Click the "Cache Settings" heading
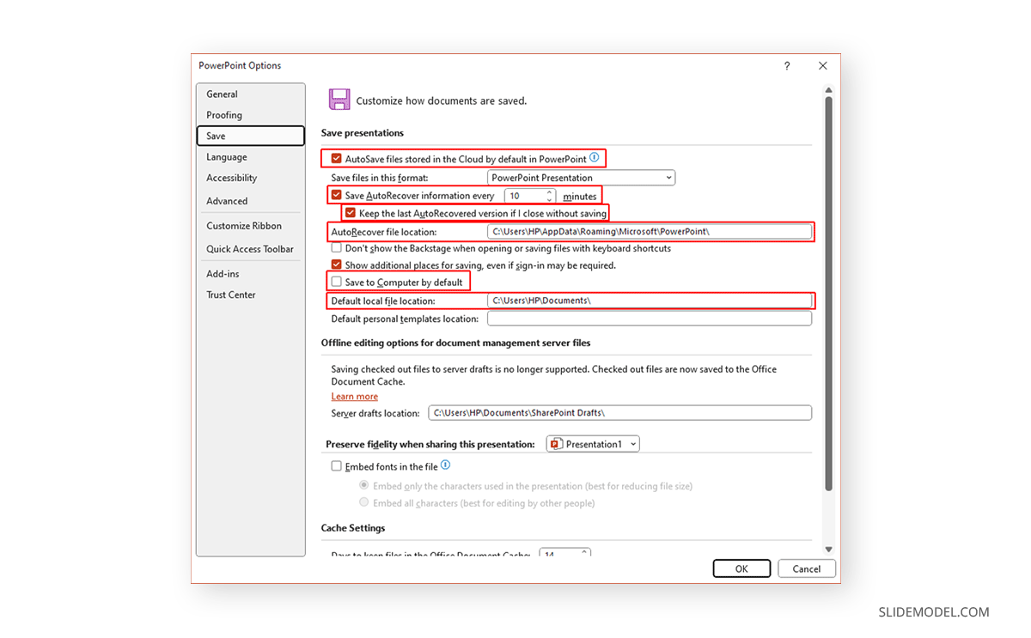1031x638 pixels. [x=353, y=528]
